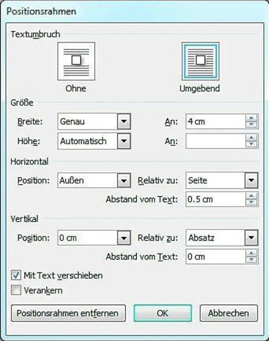Open vertical Relativ zu dropdown showing Absatz

[251, 238]
